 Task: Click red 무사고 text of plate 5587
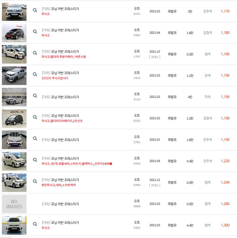45,35
